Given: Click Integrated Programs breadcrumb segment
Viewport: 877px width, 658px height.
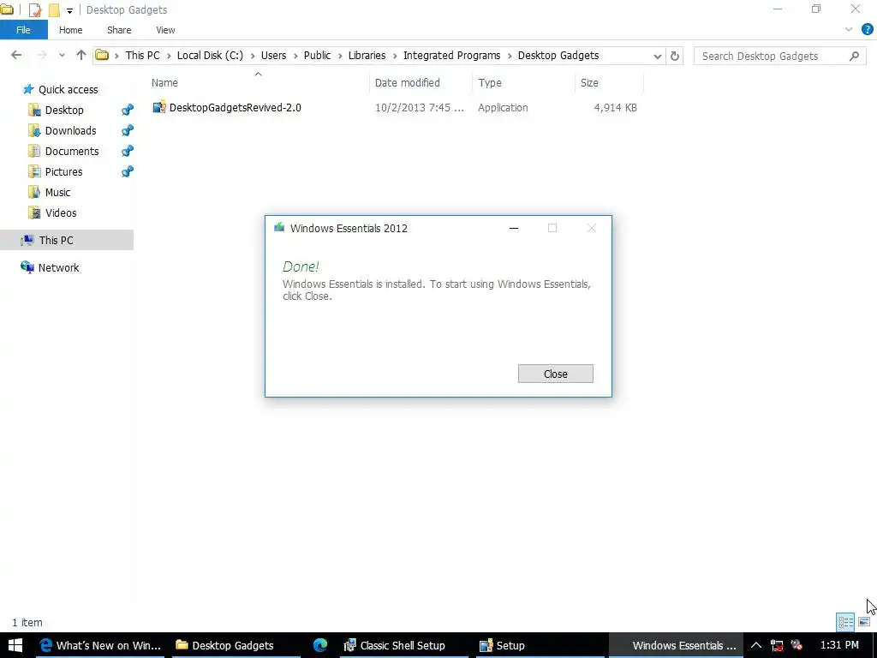Looking at the screenshot, I should (x=452, y=56).
